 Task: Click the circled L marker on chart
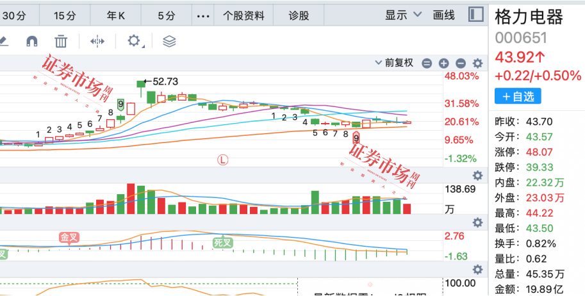click(223, 161)
